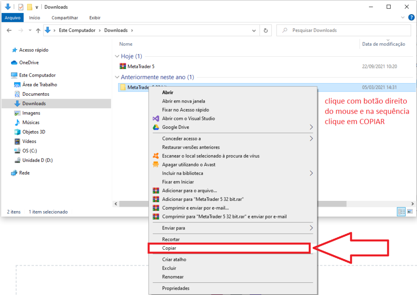Viewport: 417px width, 295px height.
Task: Click the MetaTrader 5 archive file icon
Action: tap(123, 66)
